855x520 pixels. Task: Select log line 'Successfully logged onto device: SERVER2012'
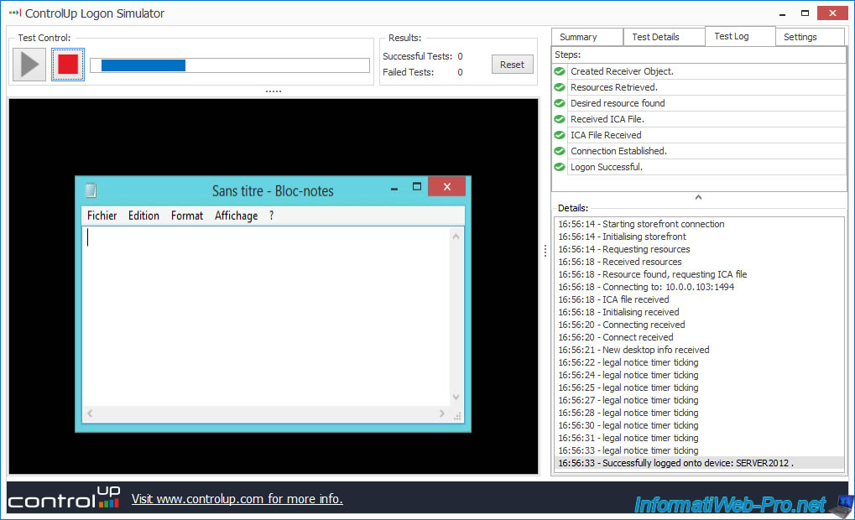(x=700, y=463)
